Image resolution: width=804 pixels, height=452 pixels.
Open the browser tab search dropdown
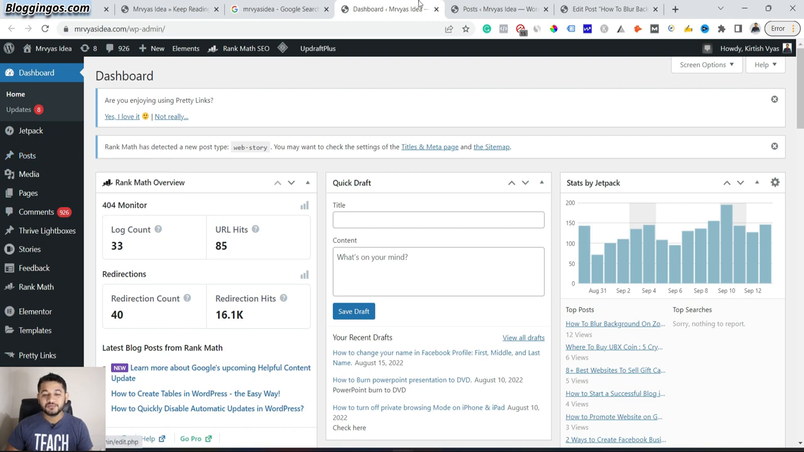click(x=720, y=9)
